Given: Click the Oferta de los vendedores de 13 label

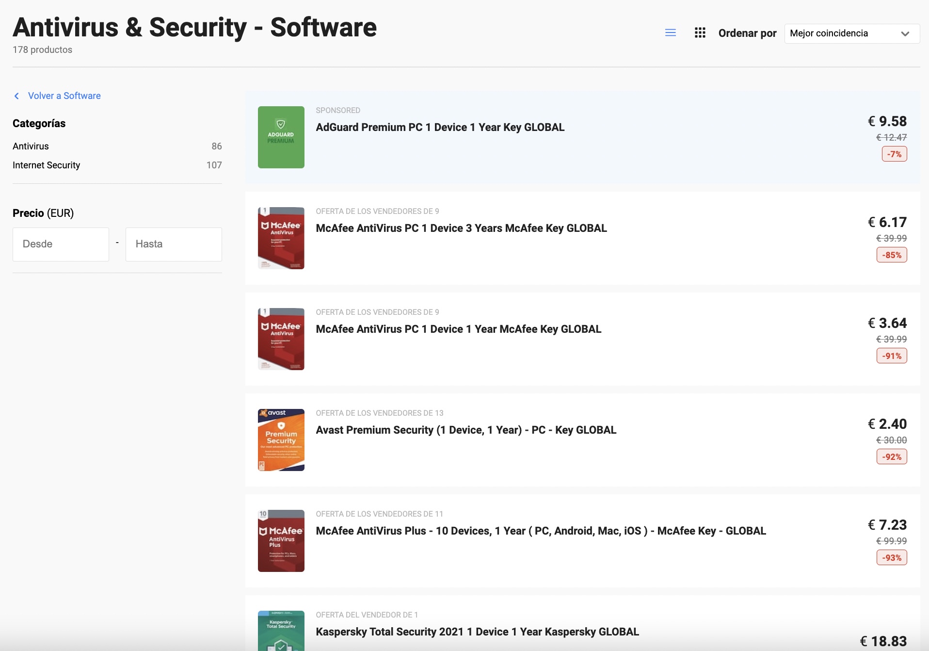Looking at the screenshot, I should click(380, 413).
